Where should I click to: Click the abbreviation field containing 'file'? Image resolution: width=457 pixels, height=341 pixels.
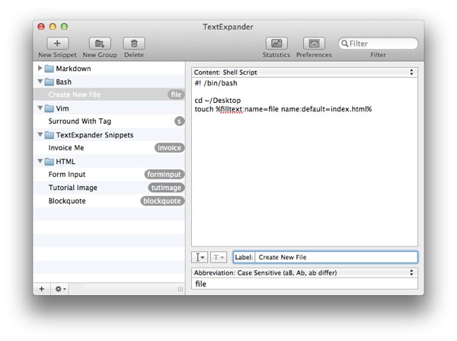pos(305,284)
